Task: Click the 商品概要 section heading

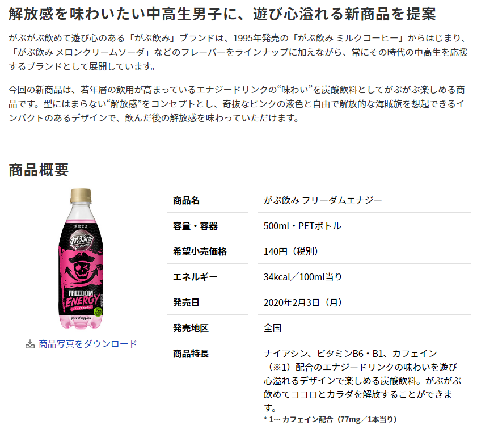Action: (x=39, y=170)
